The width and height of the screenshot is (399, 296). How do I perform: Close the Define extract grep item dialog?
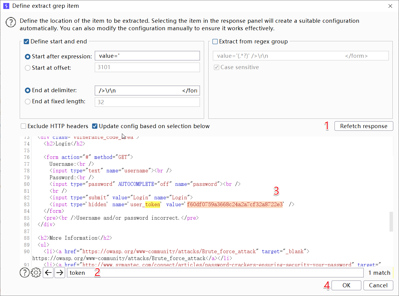coord(390,6)
